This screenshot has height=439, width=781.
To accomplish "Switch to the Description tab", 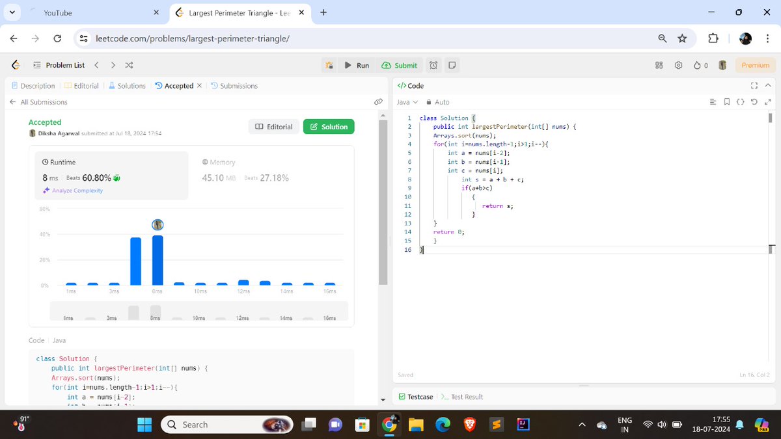I will [33, 86].
